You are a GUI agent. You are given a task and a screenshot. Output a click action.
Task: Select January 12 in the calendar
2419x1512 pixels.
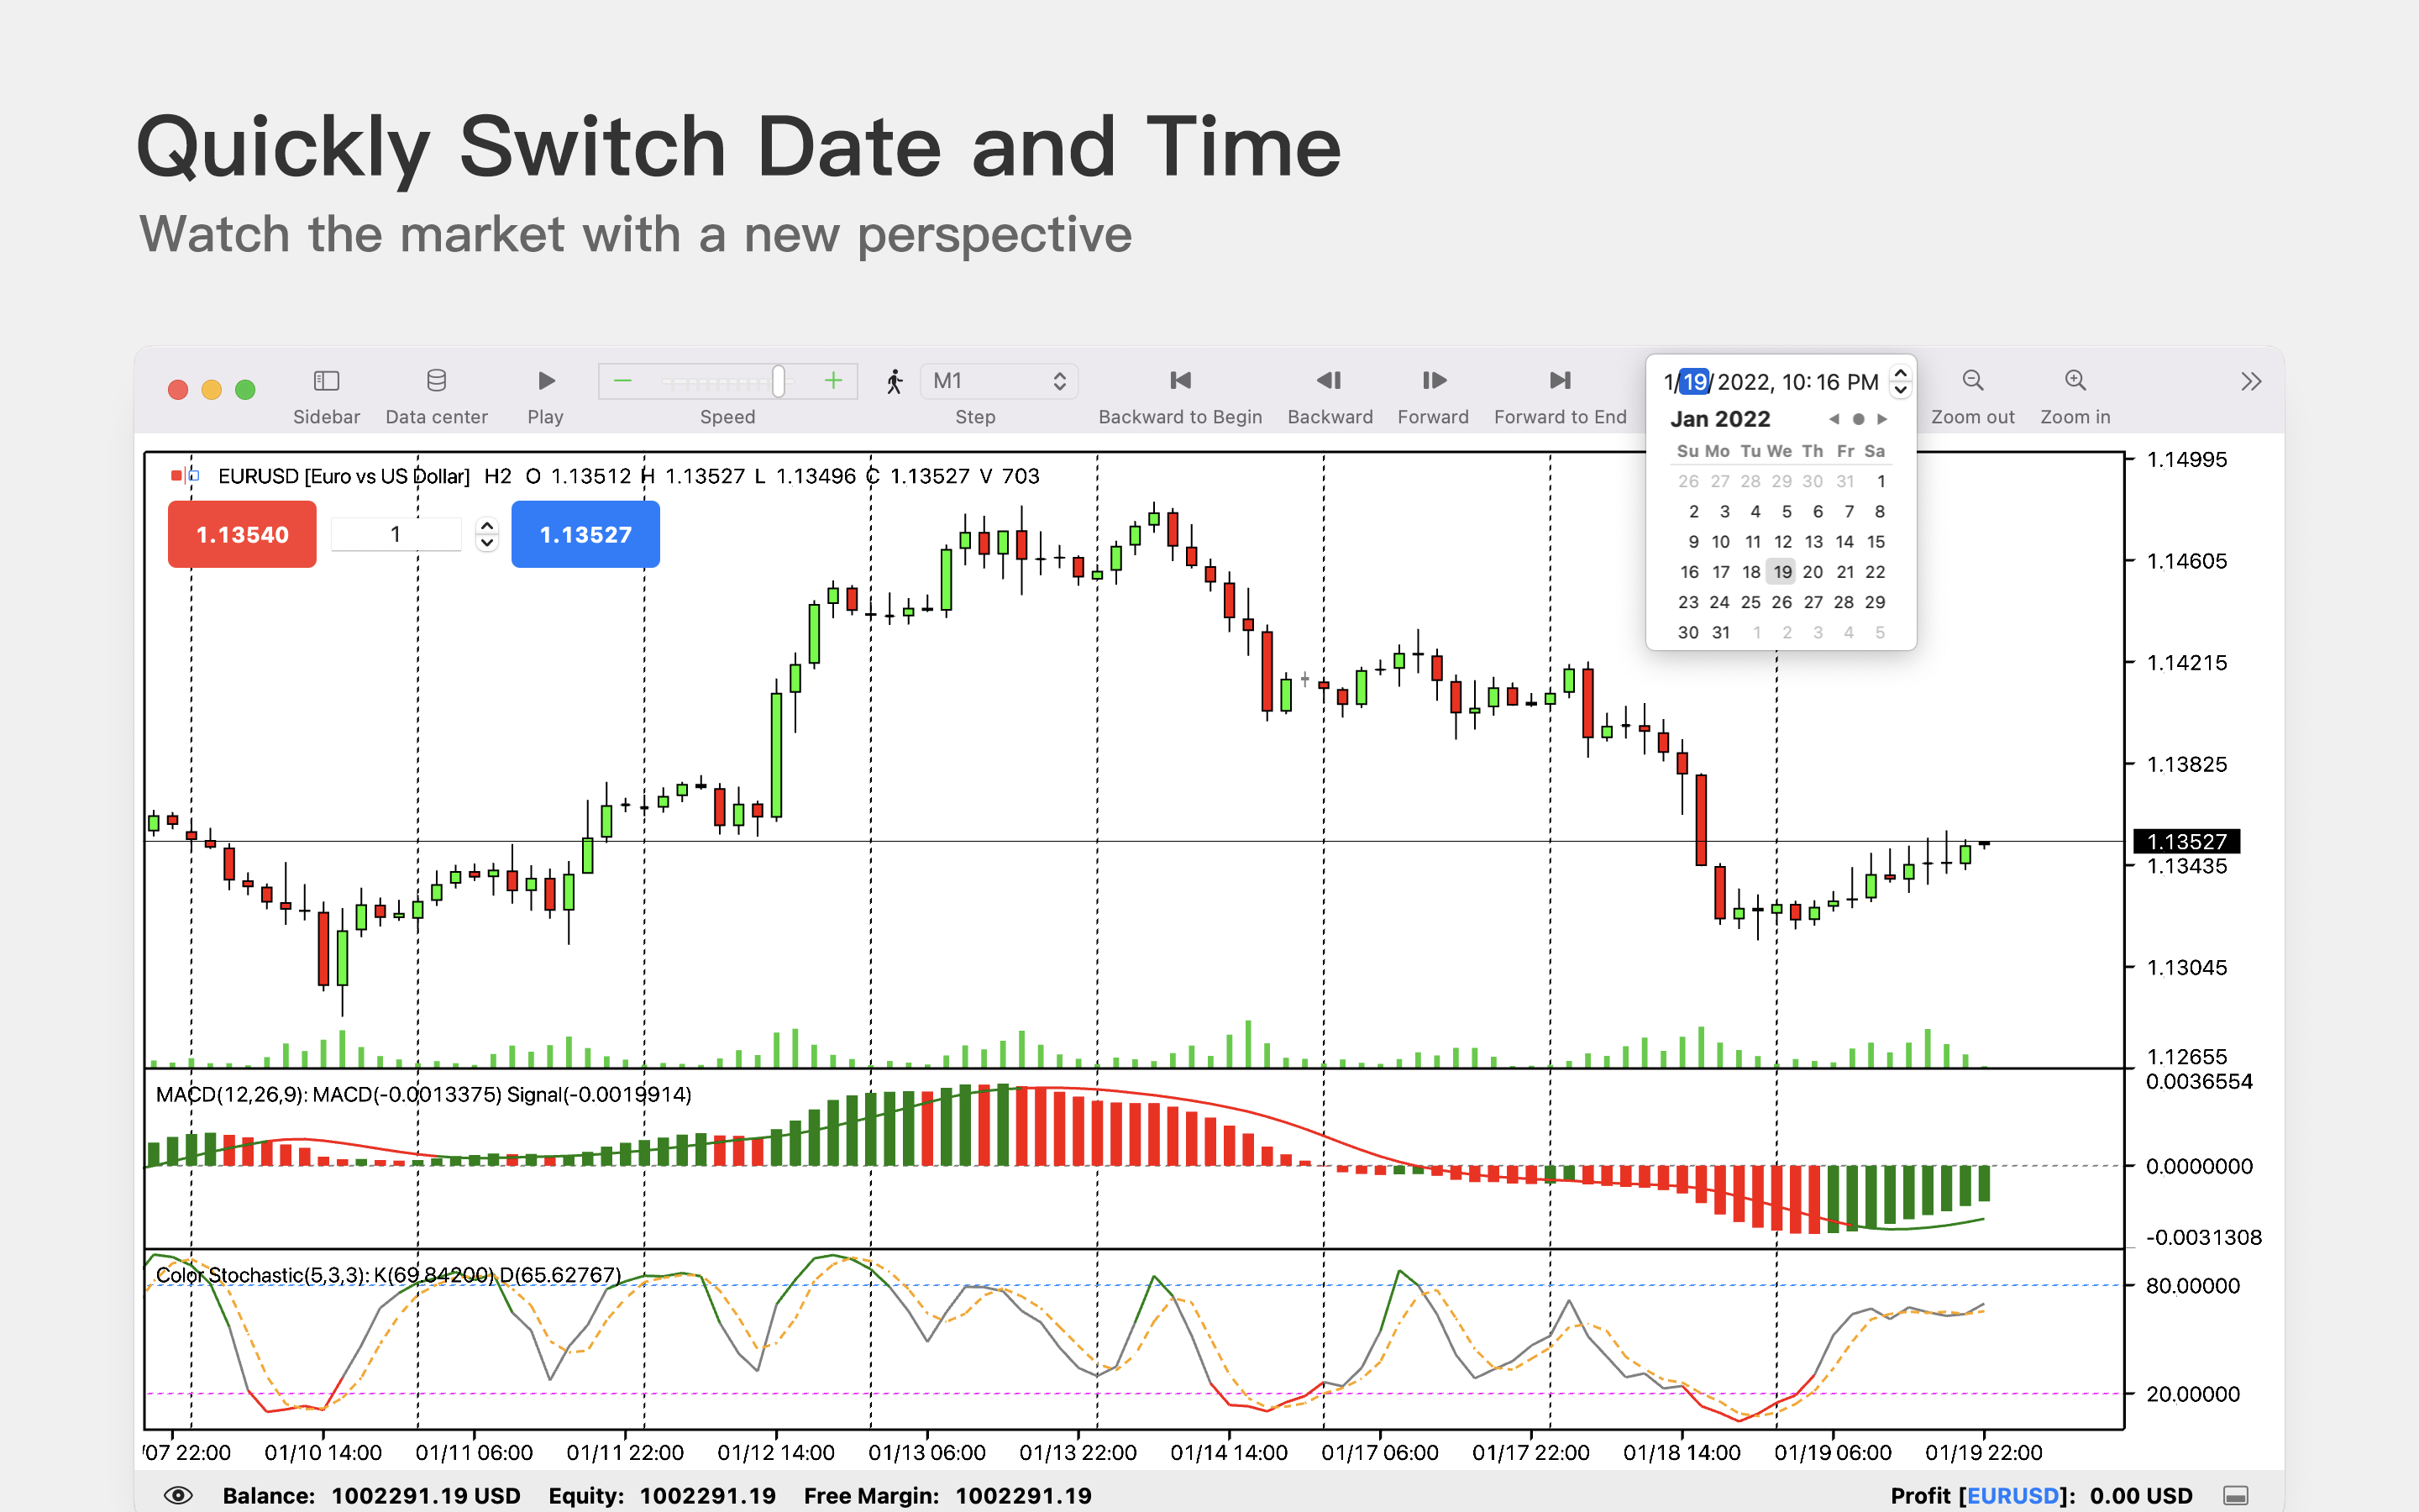coord(1782,542)
